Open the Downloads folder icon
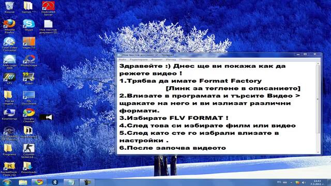The height and width of the screenshot is (186, 331). coord(29,167)
